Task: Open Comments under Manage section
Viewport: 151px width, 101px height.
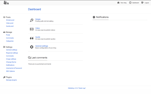Action: pos(10,38)
